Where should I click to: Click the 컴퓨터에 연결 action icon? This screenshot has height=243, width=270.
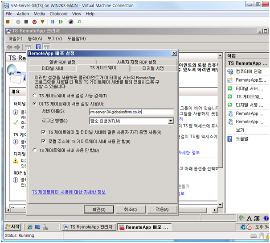pos(230,71)
